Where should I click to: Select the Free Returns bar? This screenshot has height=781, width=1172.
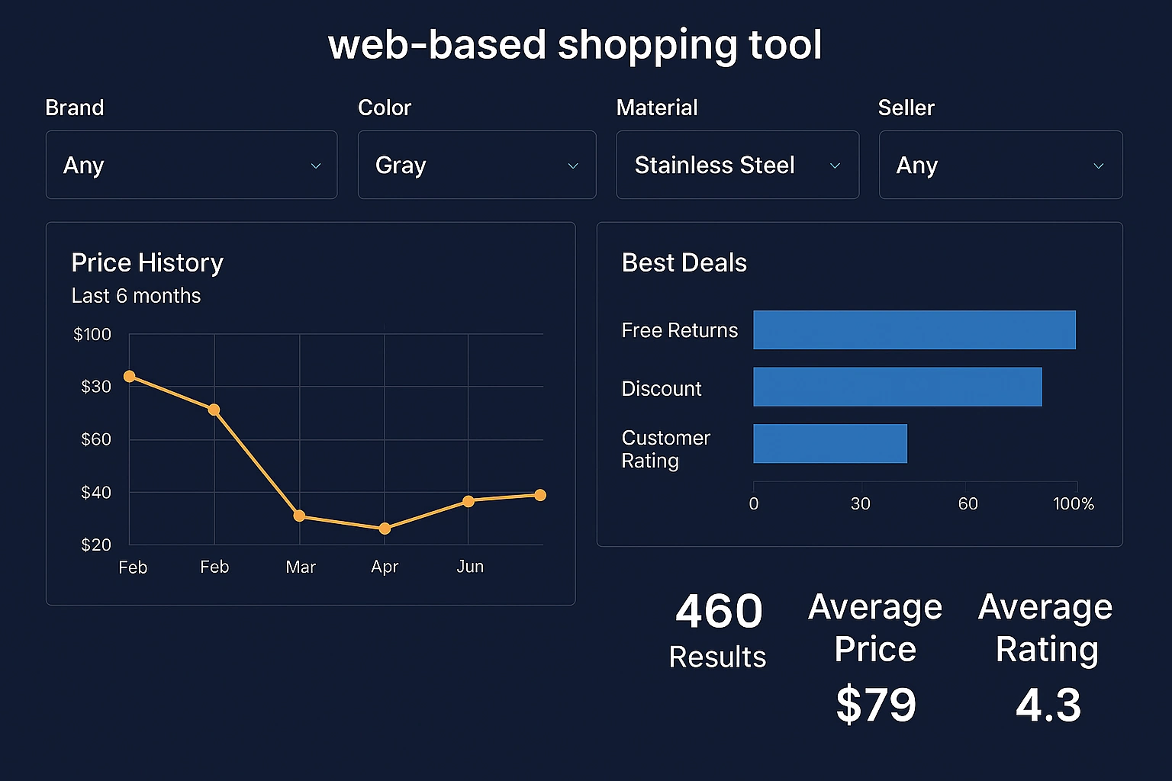[914, 329]
